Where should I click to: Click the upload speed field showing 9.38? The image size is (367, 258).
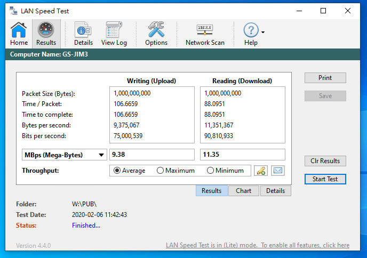coord(152,155)
